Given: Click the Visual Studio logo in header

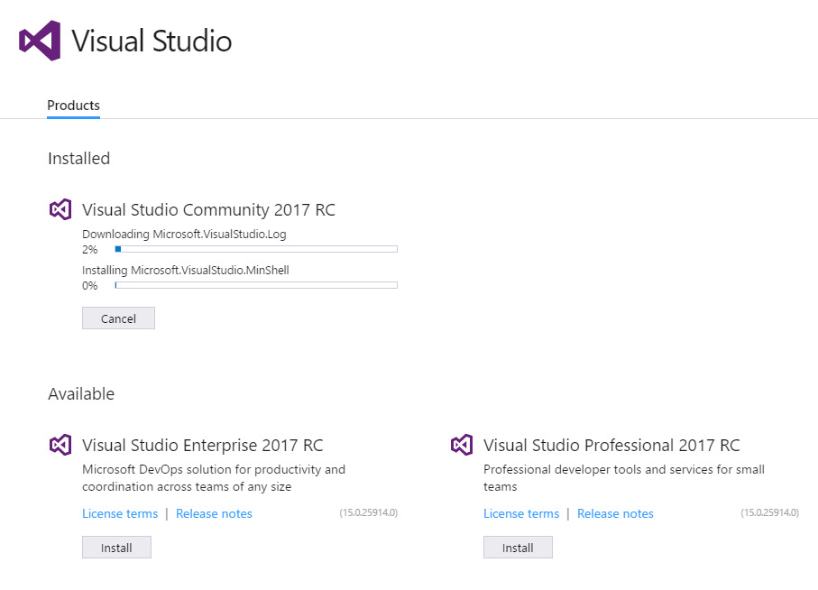Looking at the screenshot, I should [40, 41].
